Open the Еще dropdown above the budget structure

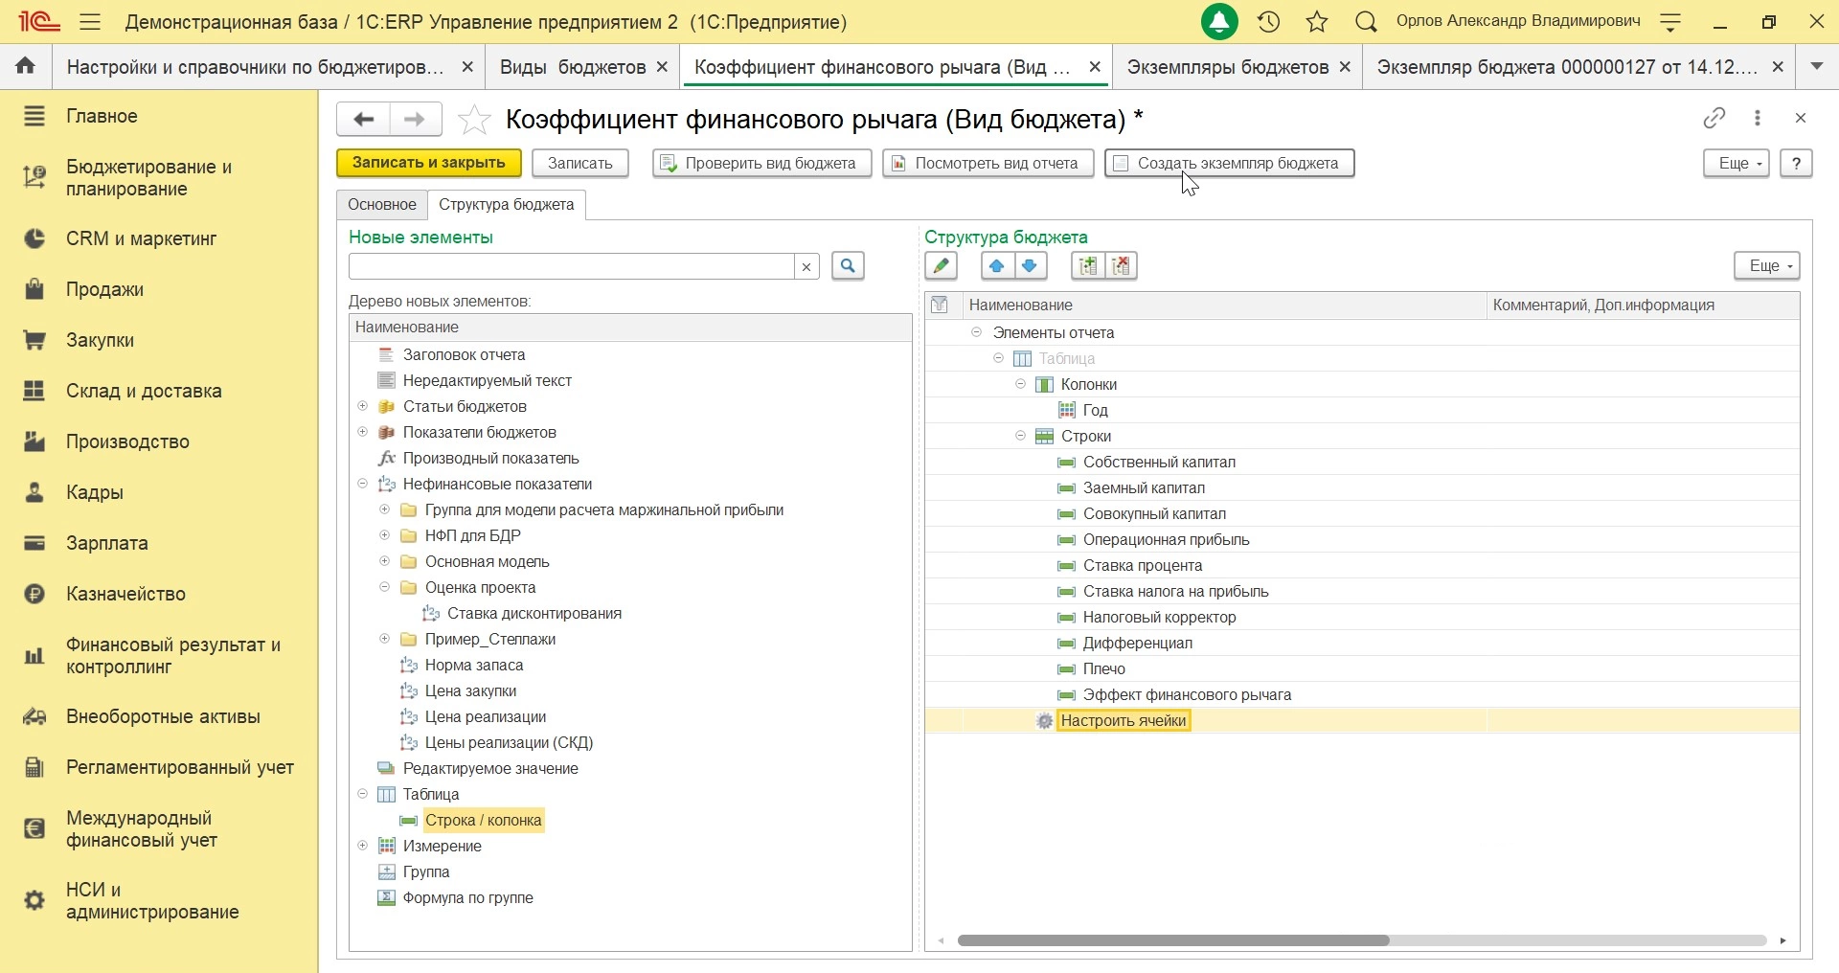point(1766,266)
